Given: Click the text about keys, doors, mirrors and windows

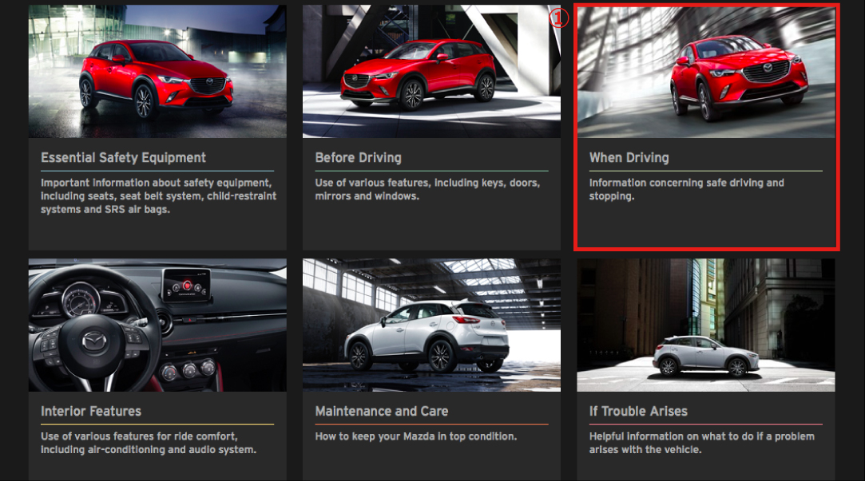Looking at the screenshot, I should click(x=427, y=189).
